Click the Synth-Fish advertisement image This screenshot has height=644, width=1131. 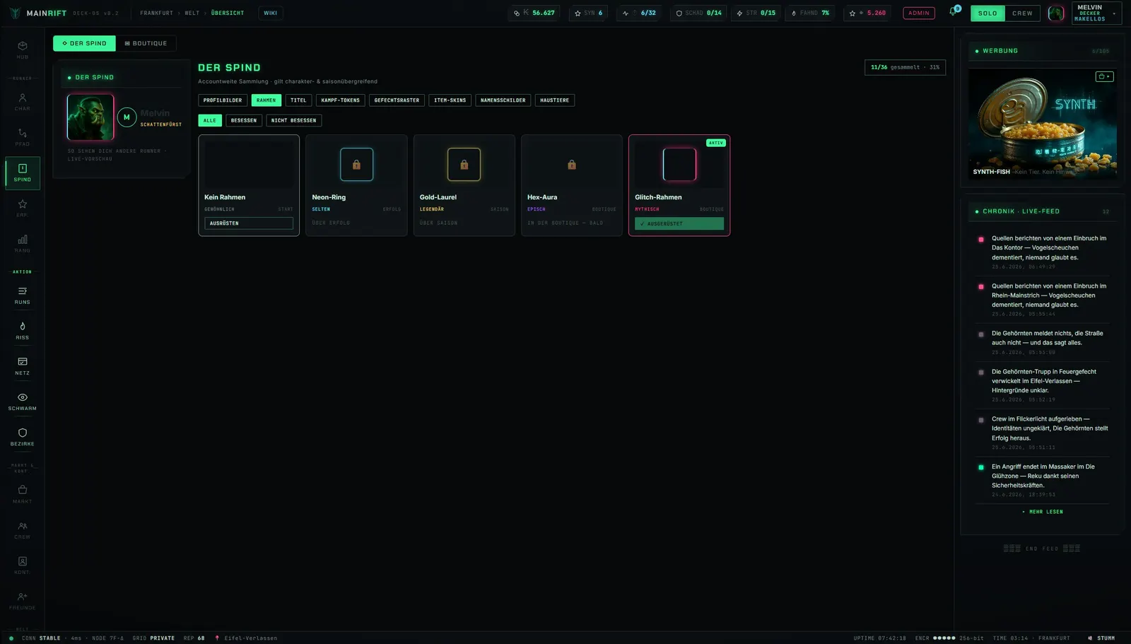1042,123
